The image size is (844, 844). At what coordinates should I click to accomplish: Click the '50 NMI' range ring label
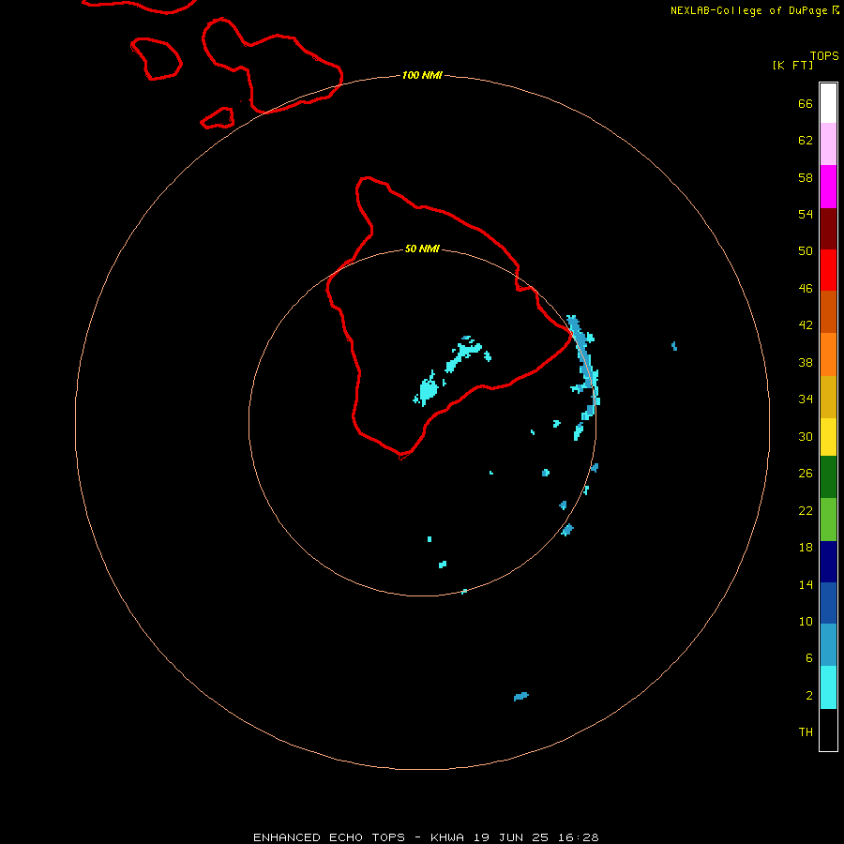pos(422,249)
